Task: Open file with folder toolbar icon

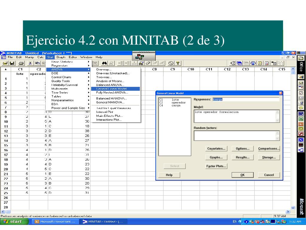Action: click(x=5, y=63)
